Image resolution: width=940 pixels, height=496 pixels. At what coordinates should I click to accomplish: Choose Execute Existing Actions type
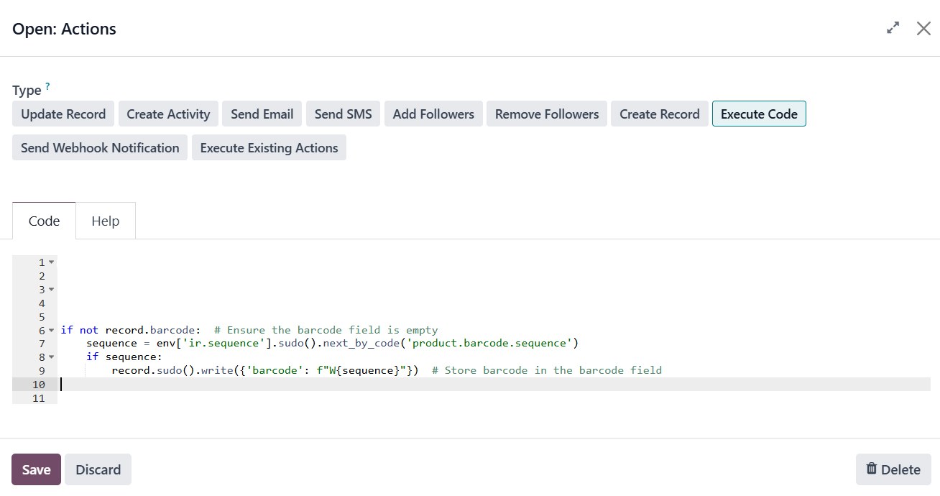[269, 147]
